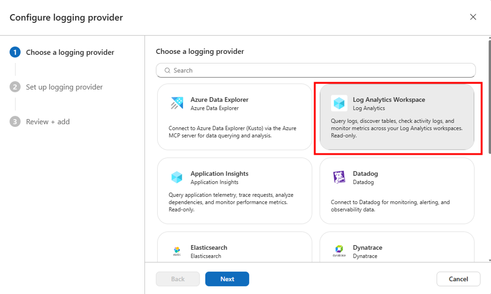
Task: Click the provider list vertical scrollbar
Action: [489, 97]
